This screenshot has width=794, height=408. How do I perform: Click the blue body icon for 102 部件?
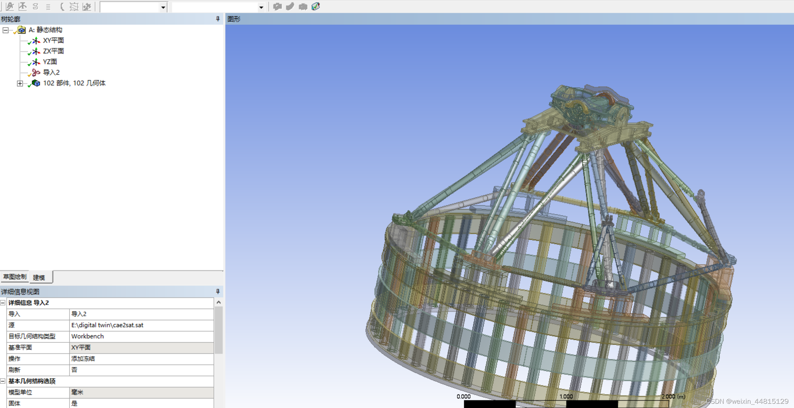pyautogui.click(x=36, y=83)
